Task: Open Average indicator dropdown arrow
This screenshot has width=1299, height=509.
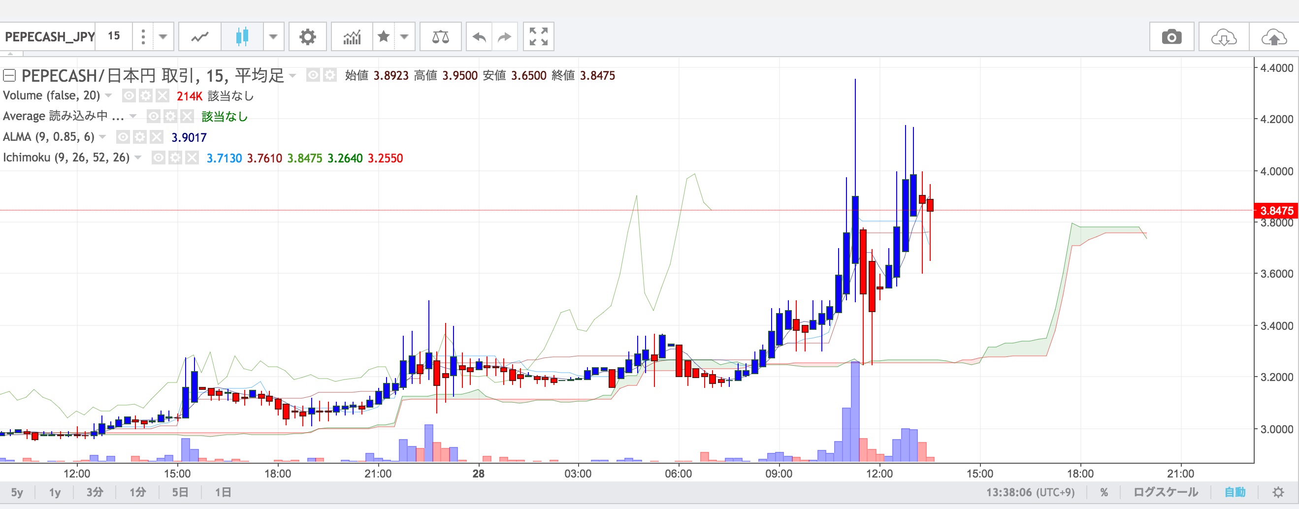Action: click(x=133, y=116)
